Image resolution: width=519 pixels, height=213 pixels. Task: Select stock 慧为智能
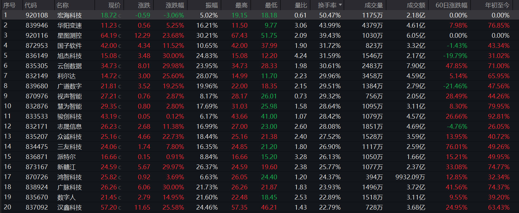pos(70,106)
